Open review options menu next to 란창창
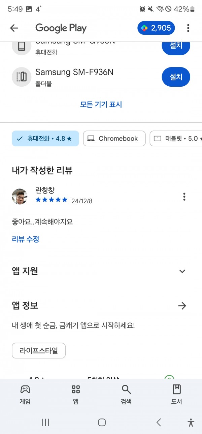 point(184,197)
